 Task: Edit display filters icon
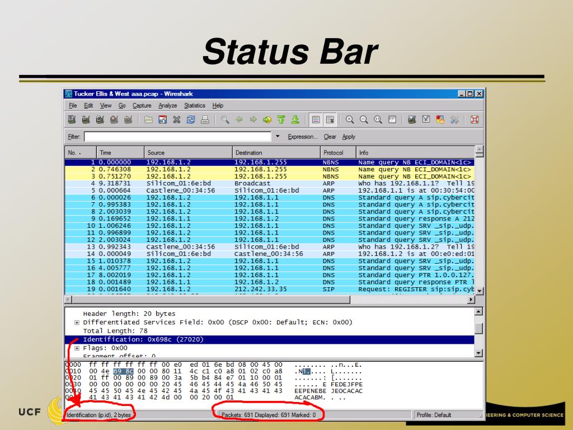(426, 120)
